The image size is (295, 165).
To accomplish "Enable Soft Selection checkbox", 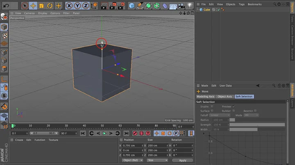I will point(212,106).
